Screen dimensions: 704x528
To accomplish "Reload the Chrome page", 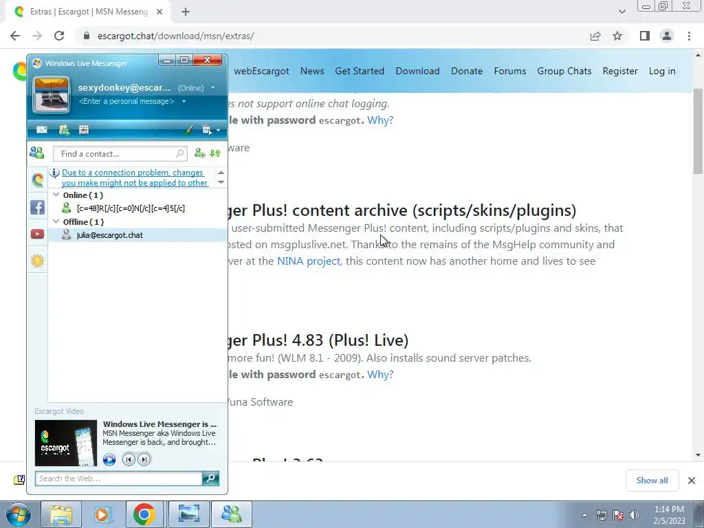I will click(59, 36).
